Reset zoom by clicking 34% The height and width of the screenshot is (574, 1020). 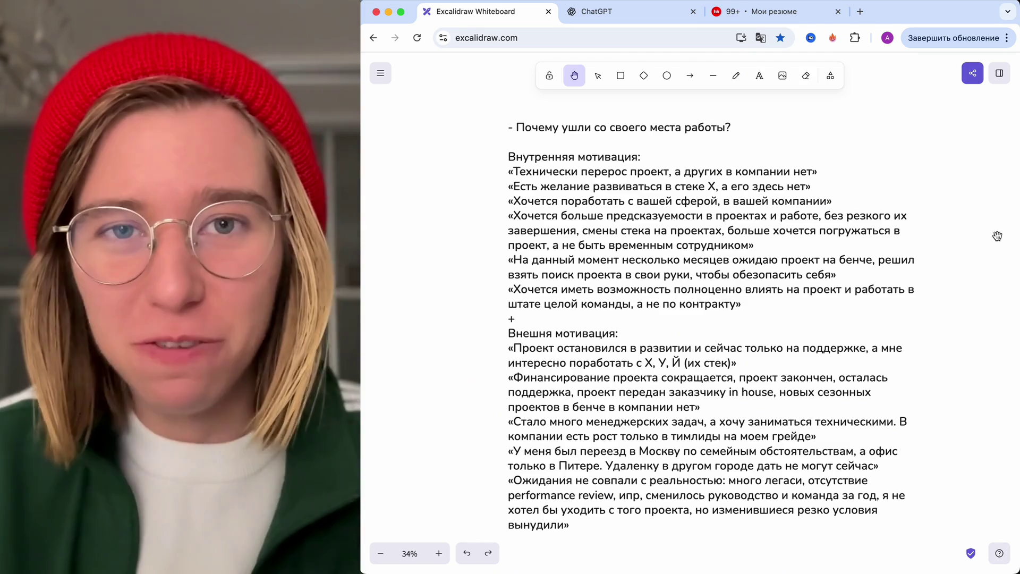[409, 553]
